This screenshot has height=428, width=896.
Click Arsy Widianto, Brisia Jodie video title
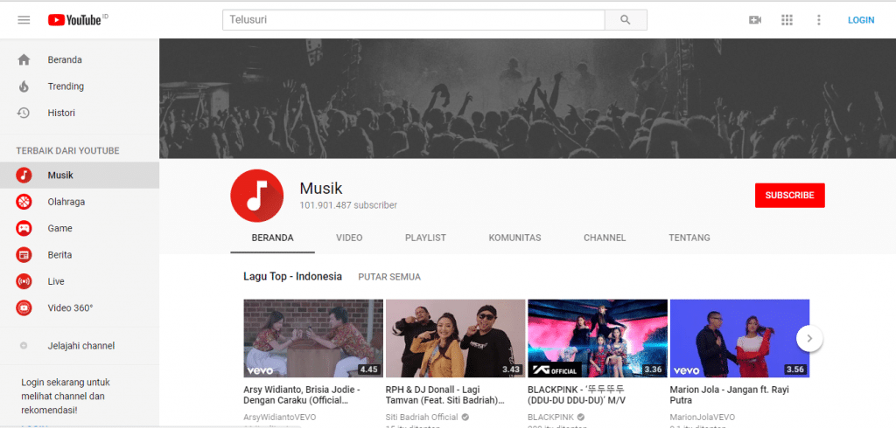point(302,395)
